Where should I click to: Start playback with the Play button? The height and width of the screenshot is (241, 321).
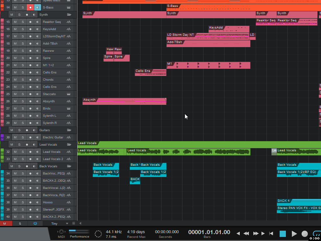pos(294,233)
